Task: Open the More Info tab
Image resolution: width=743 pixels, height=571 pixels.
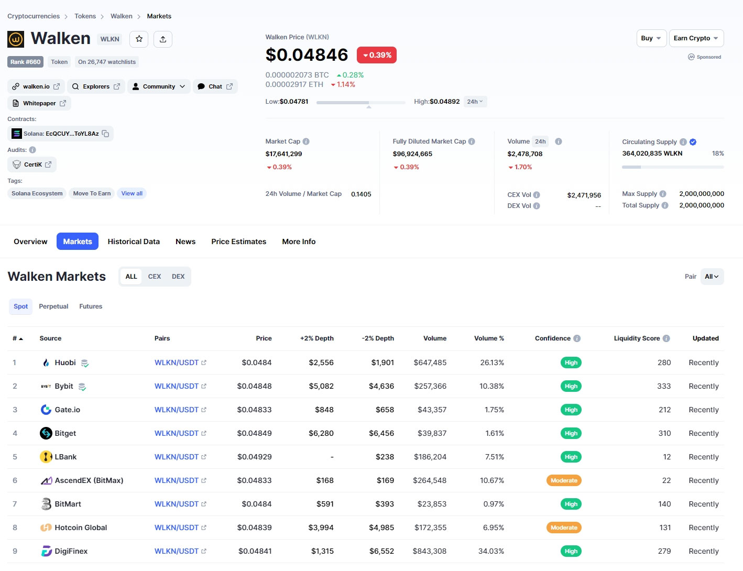Action: point(299,241)
